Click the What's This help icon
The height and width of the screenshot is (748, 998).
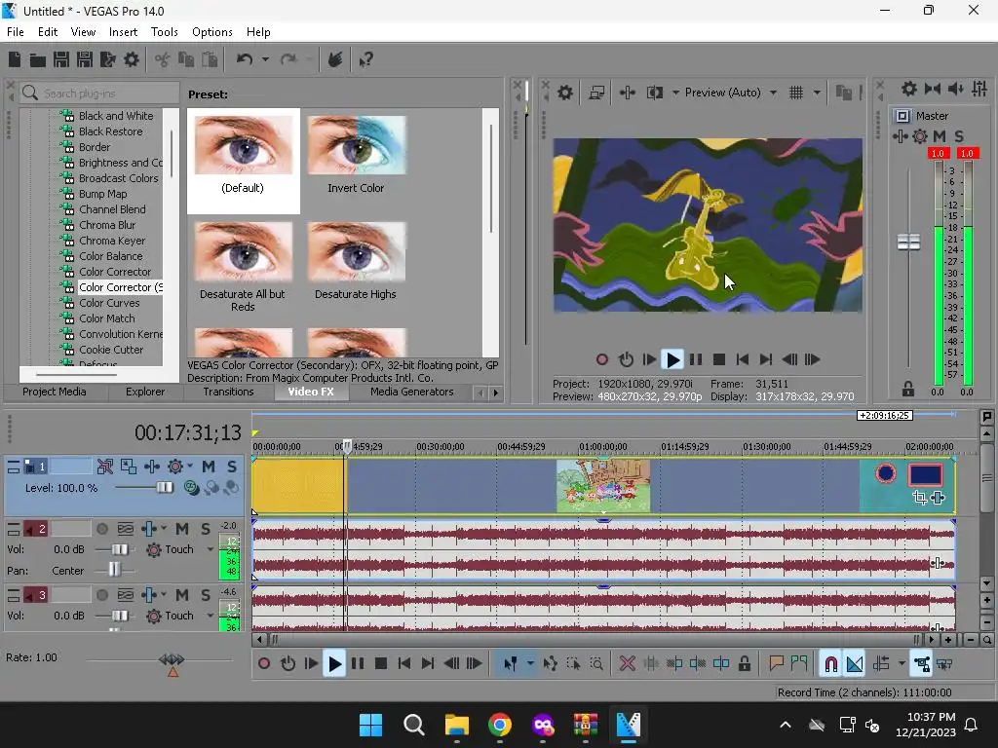coord(365,59)
